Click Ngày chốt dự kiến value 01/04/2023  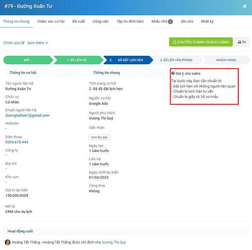[99, 178]
